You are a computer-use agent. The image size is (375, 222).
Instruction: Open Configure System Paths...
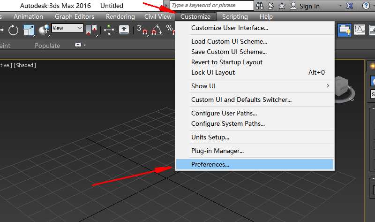tap(255, 123)
